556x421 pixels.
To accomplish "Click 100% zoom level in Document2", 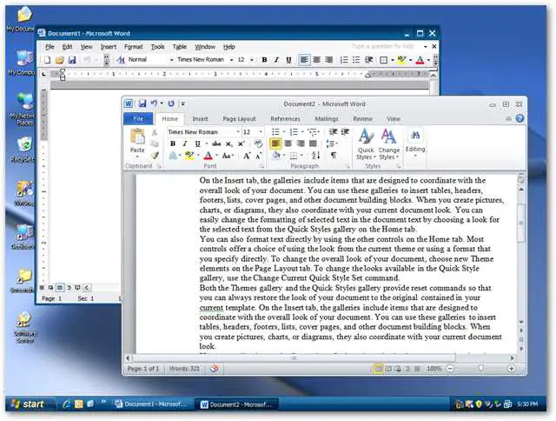I will point(434,369).
